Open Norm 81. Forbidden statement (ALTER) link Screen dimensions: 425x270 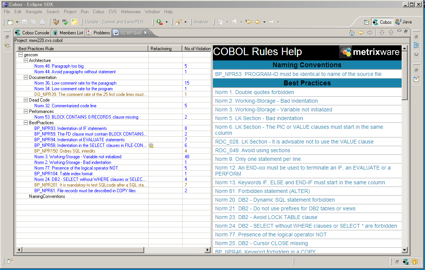click(262, 191)
